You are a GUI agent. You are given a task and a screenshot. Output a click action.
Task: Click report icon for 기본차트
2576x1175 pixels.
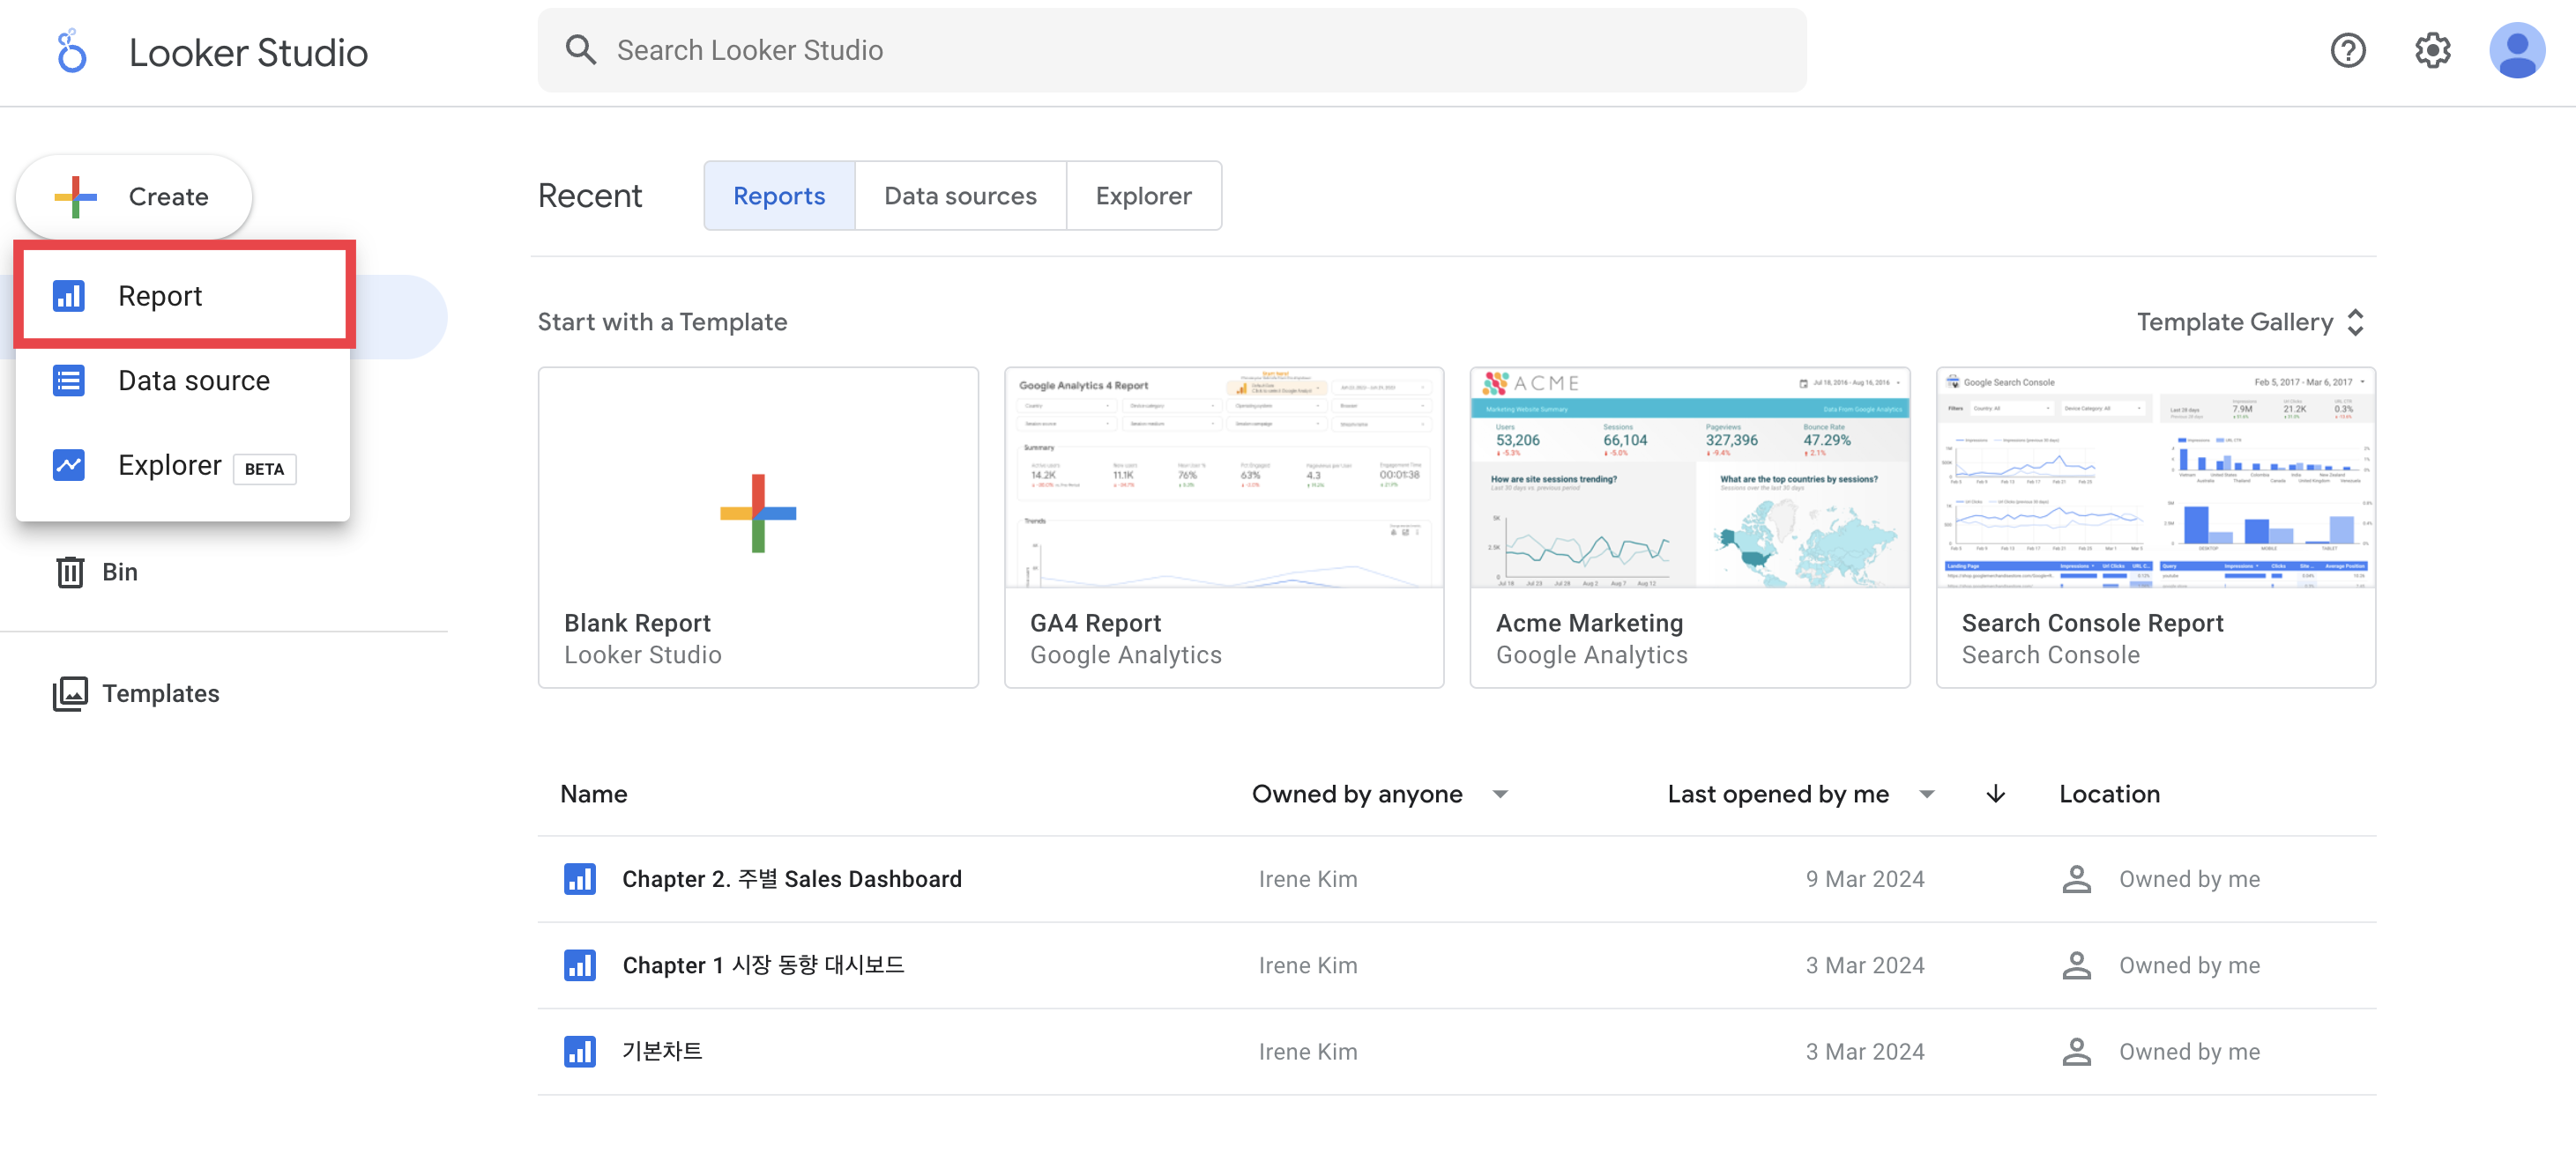[579, 1051]
